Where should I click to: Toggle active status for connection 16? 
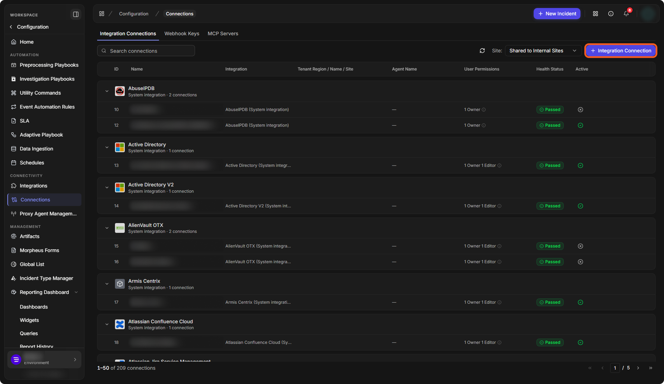580,262
